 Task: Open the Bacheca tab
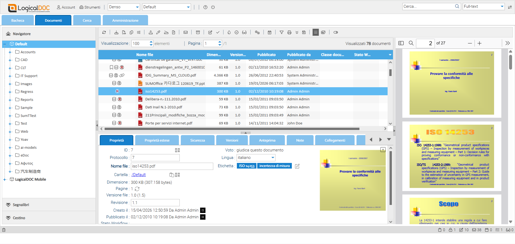18,20
